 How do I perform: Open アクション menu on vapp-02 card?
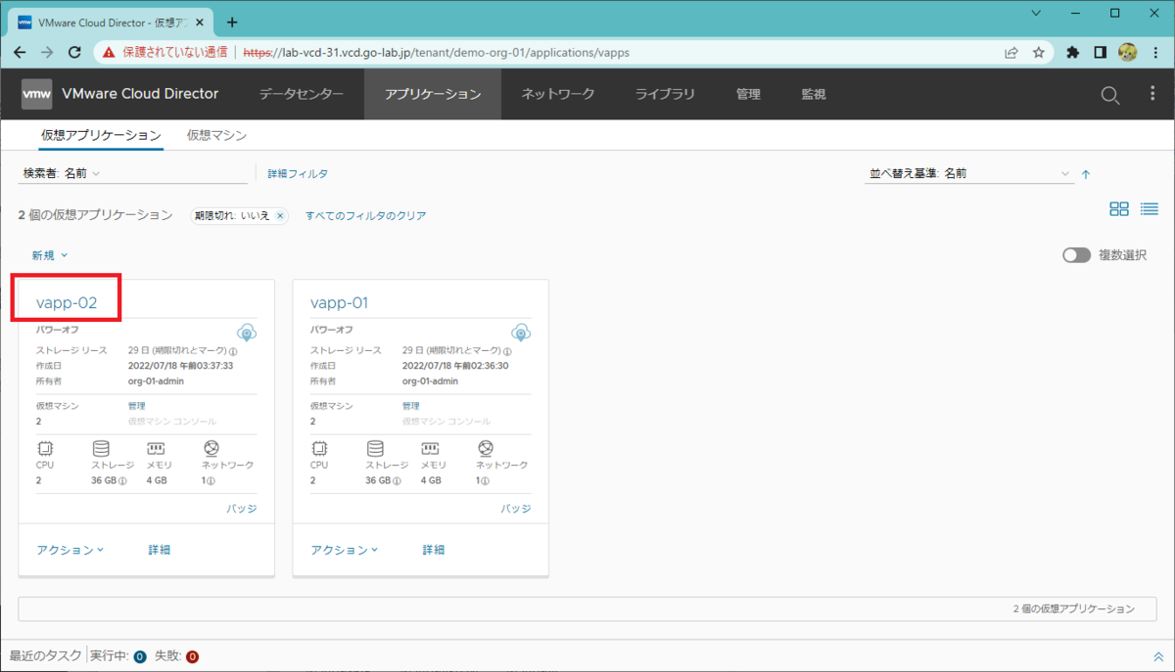pos(70,550)
